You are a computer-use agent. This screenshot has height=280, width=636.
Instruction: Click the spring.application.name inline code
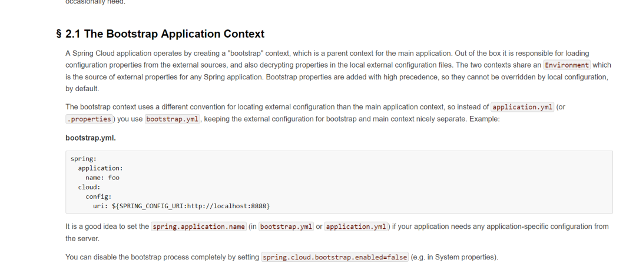[198, 226]
